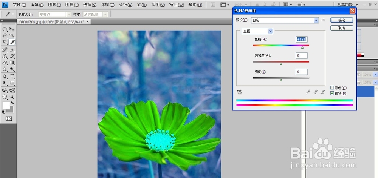Close the OI000704.jpg document tab

click(x=88, y=21)
